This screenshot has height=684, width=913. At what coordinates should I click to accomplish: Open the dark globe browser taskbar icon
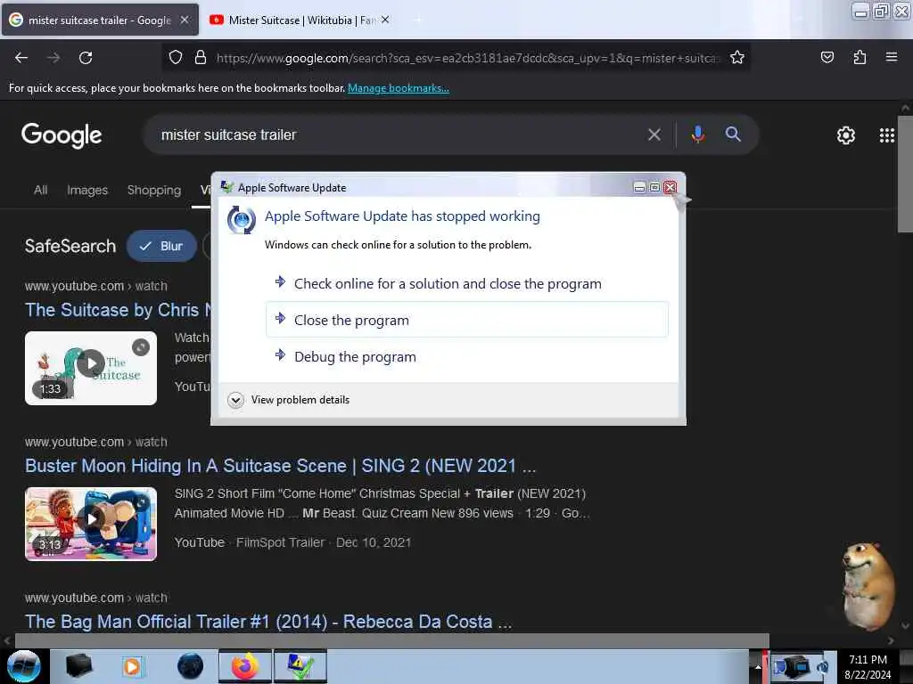click(x=191, y=666)
